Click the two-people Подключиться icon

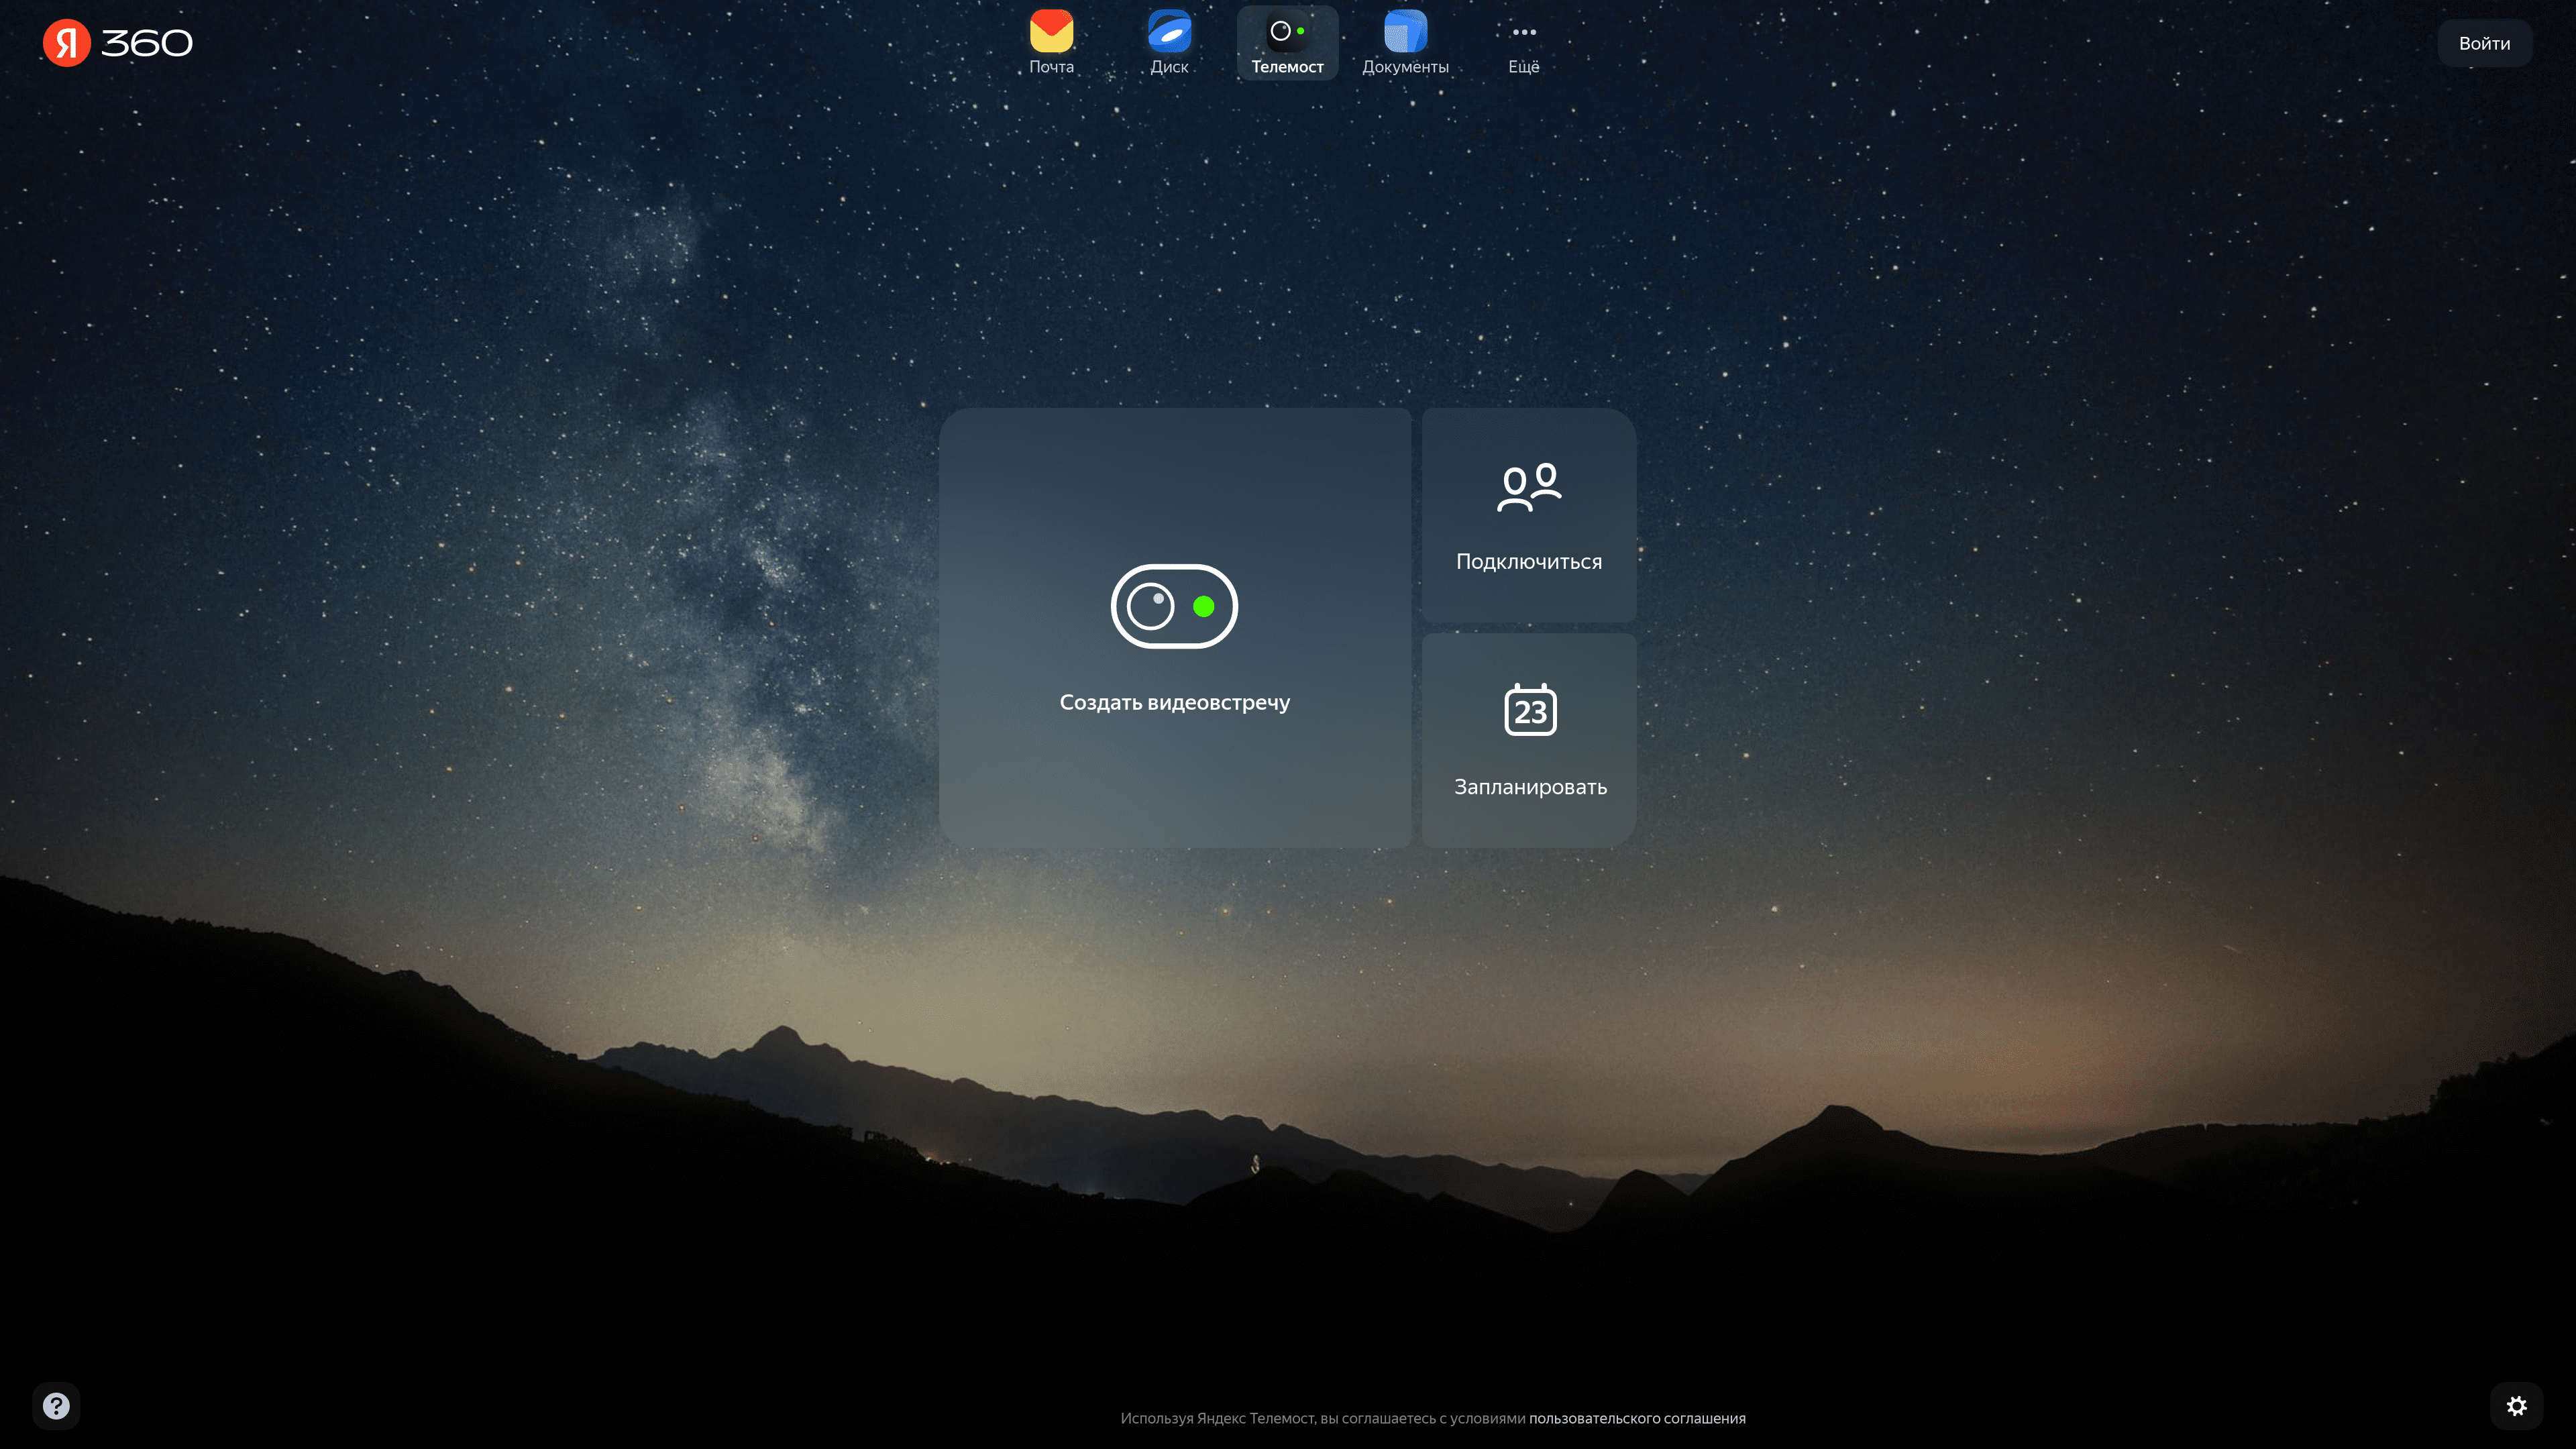click(1529, 487)
